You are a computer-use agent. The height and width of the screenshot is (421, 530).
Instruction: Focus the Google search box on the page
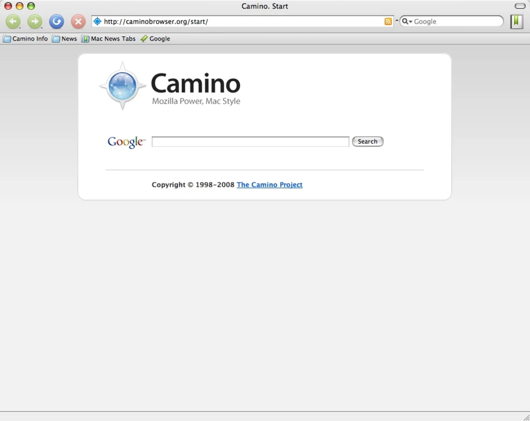(x=250, y=142)
